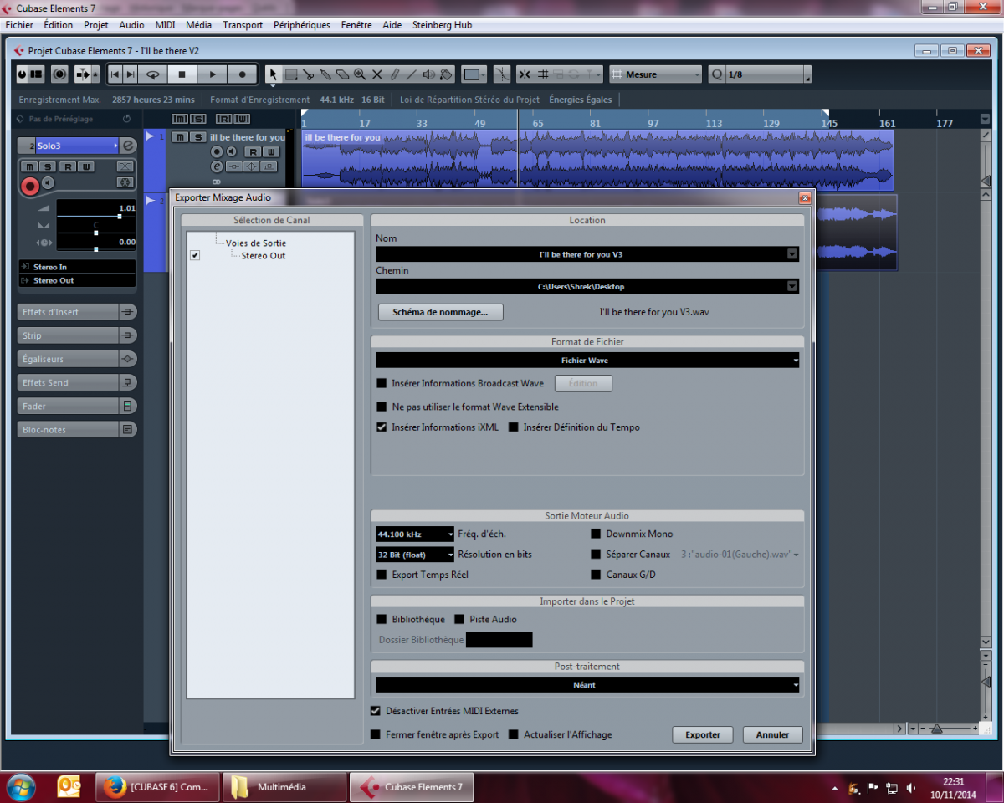Open the Fichier menu
The image size is (1004, 803).
click(19, 25)
